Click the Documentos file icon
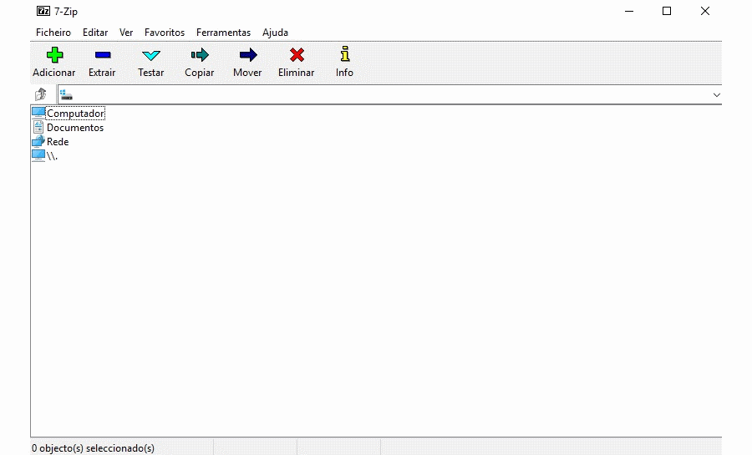Viewport: 752px width, 455px height. pyautogui.click(x=38, y=128)
